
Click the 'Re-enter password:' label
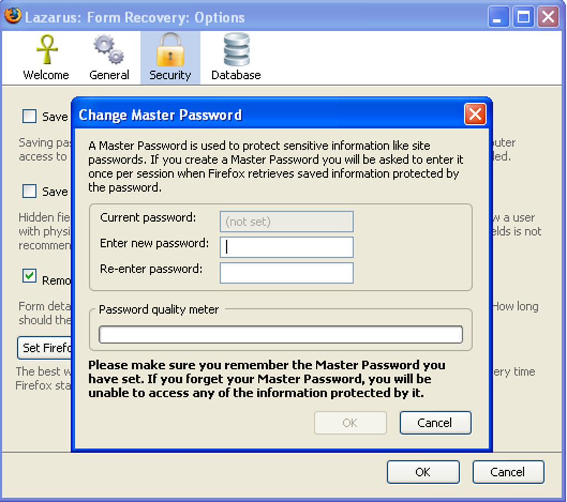coord(151,269)
